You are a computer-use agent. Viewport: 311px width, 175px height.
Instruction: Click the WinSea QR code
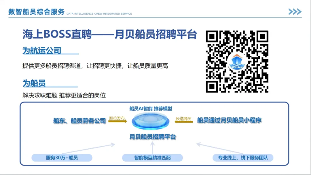click(x=237, y=61)
